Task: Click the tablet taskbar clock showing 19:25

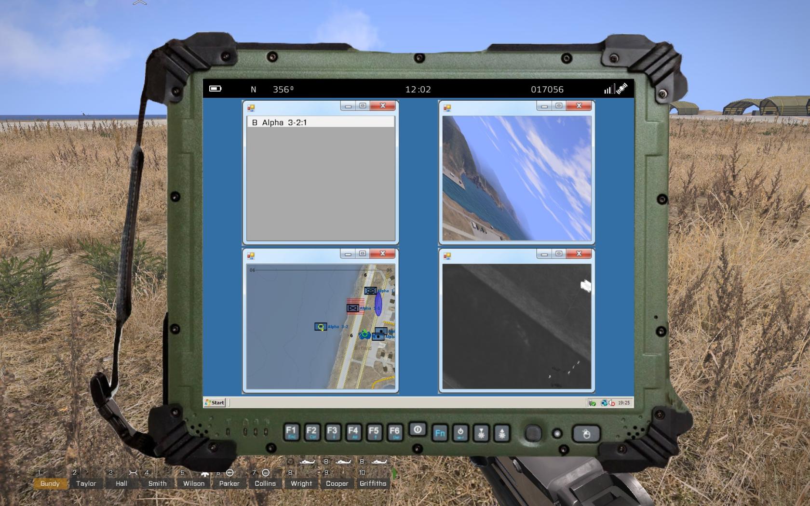Action: pos(623,402)
